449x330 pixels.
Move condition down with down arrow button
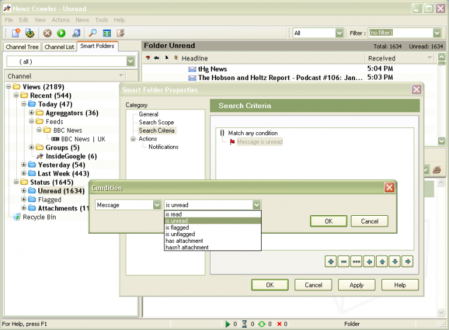click(x=395, y=261)
